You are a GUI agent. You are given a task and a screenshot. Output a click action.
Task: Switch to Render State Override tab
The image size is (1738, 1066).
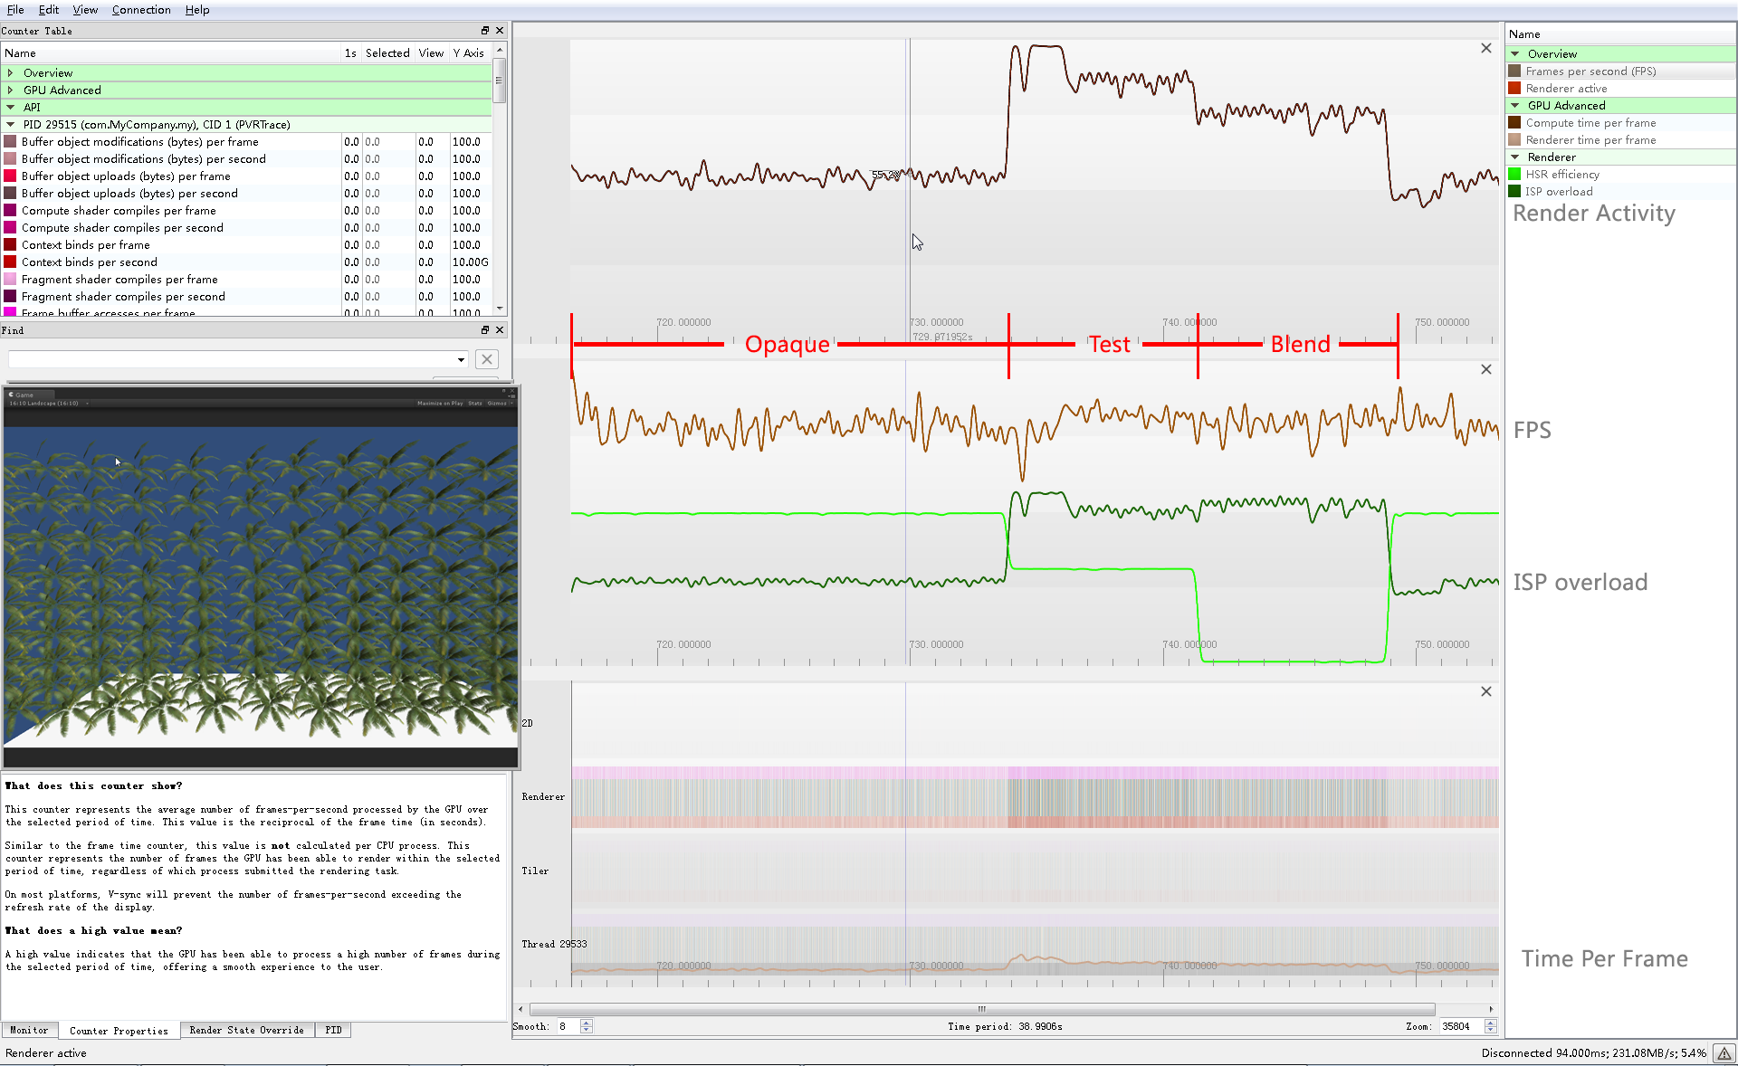[x=246, y=1031]
